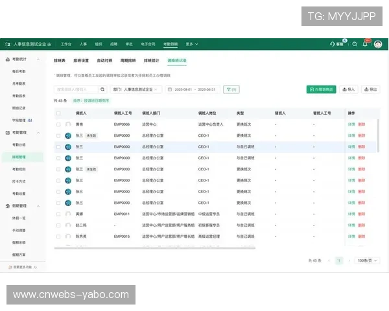Screen dimensions: 389x311
Task: Open the 部门 department dropdown
Action: 136,89
